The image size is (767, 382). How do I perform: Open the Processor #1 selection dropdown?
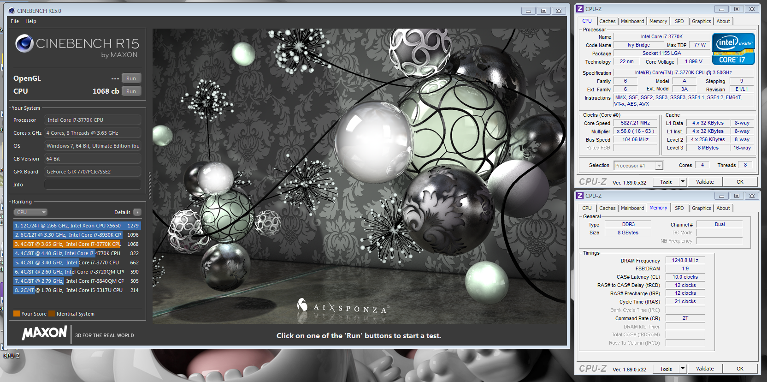[x=638, y=166]
